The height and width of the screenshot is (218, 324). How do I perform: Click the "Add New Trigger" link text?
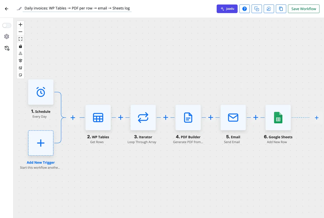click(41, 162)
